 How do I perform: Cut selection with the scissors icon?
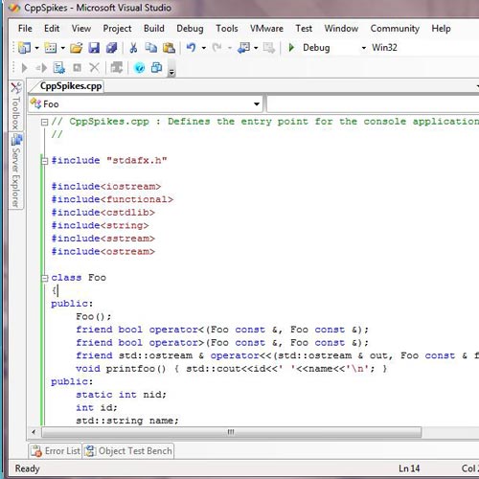click(133, 48)
